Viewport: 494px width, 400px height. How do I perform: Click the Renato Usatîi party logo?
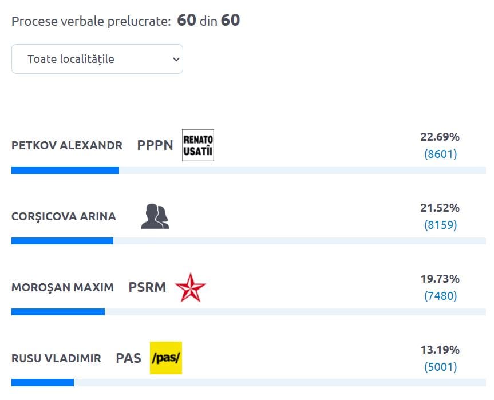coord(197,145)
